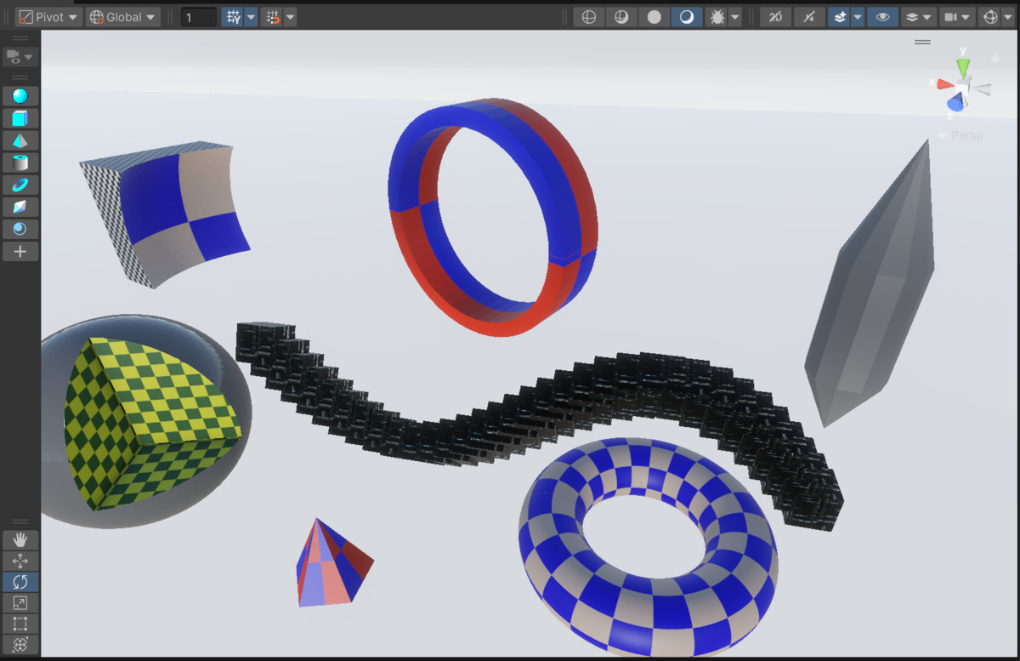Enable scene visibility with the eye icon
1020x661 pixels.
(882, 16)
